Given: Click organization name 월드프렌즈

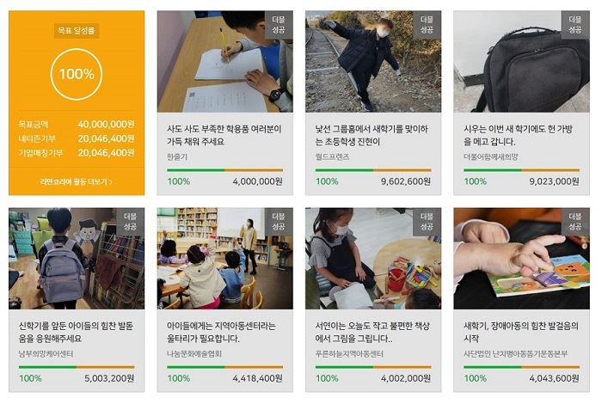Looking at the screenshot, I should pos(333,157).
